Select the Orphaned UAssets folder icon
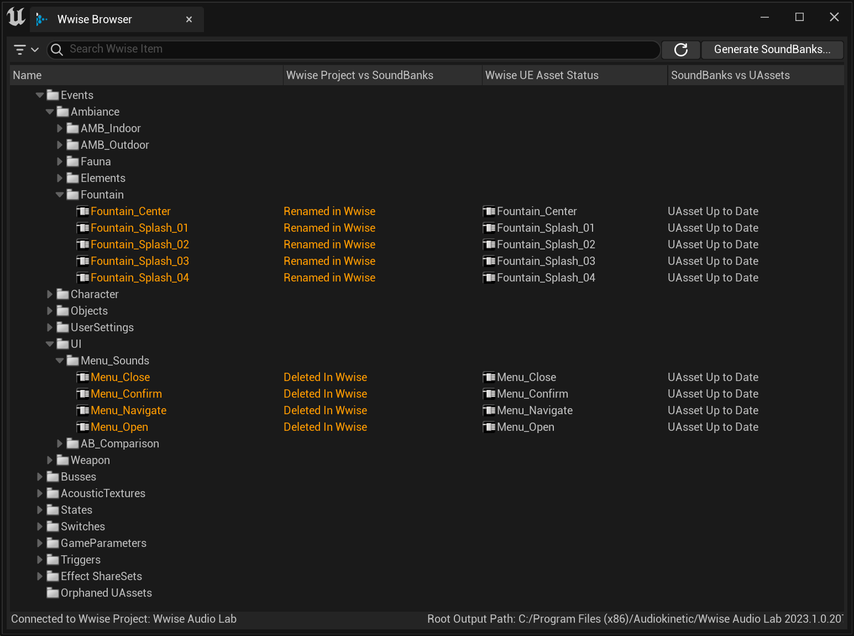The width and height of the screenshot is (854, 636). click(x=53, y=593)
